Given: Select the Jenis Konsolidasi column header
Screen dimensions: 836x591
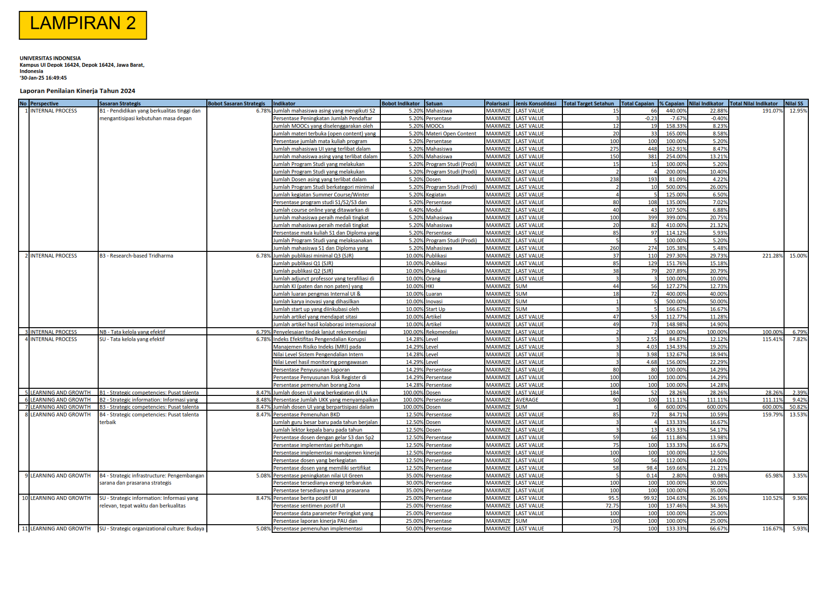Looking at the screenshot, I should point(536,104).
